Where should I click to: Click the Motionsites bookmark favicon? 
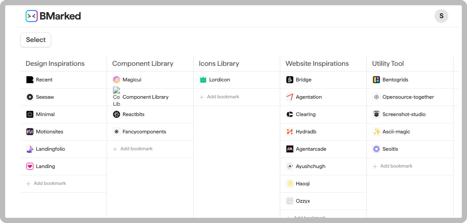30,132
